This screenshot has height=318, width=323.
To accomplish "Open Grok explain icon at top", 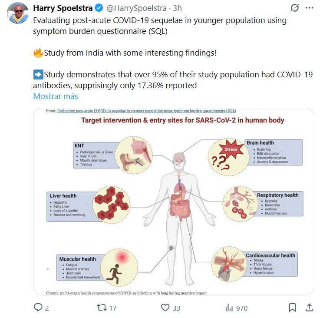I will click(x=295, y=8).
